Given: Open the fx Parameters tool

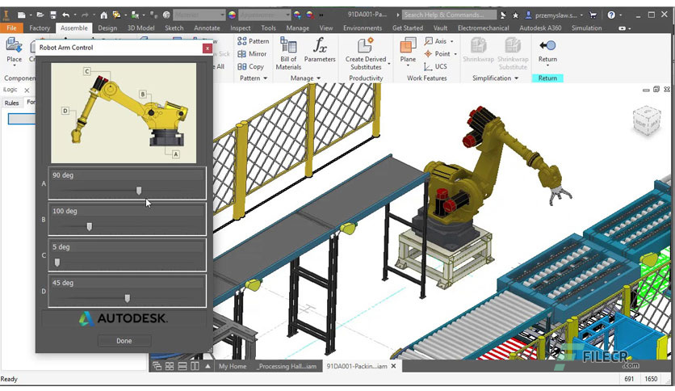Looking at the screenshot, I should 320,50.
